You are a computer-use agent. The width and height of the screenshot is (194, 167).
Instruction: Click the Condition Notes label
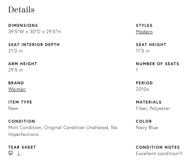(x=158, y=147)
